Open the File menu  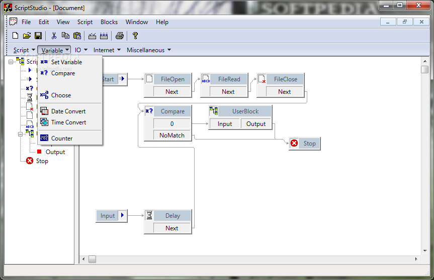pos(26,22)
